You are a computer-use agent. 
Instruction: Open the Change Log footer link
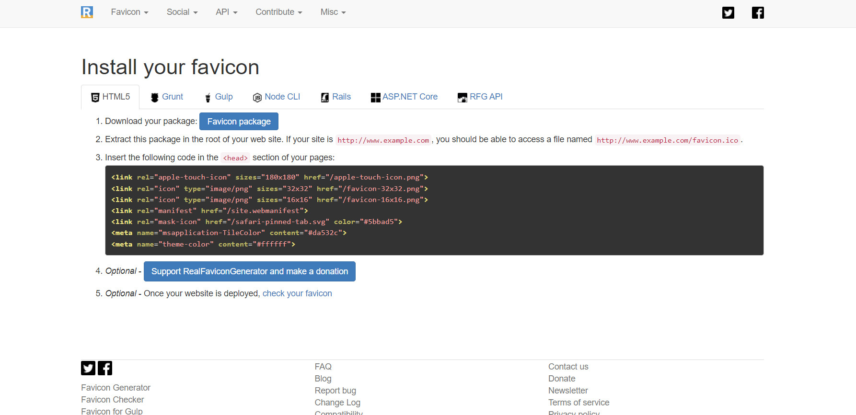point(337,403)
